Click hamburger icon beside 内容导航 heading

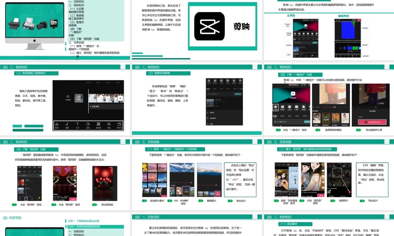tap(5, 218)
